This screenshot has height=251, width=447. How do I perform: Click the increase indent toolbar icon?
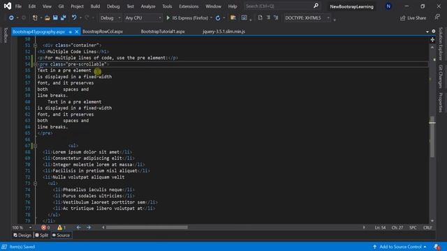click(276, 18)
